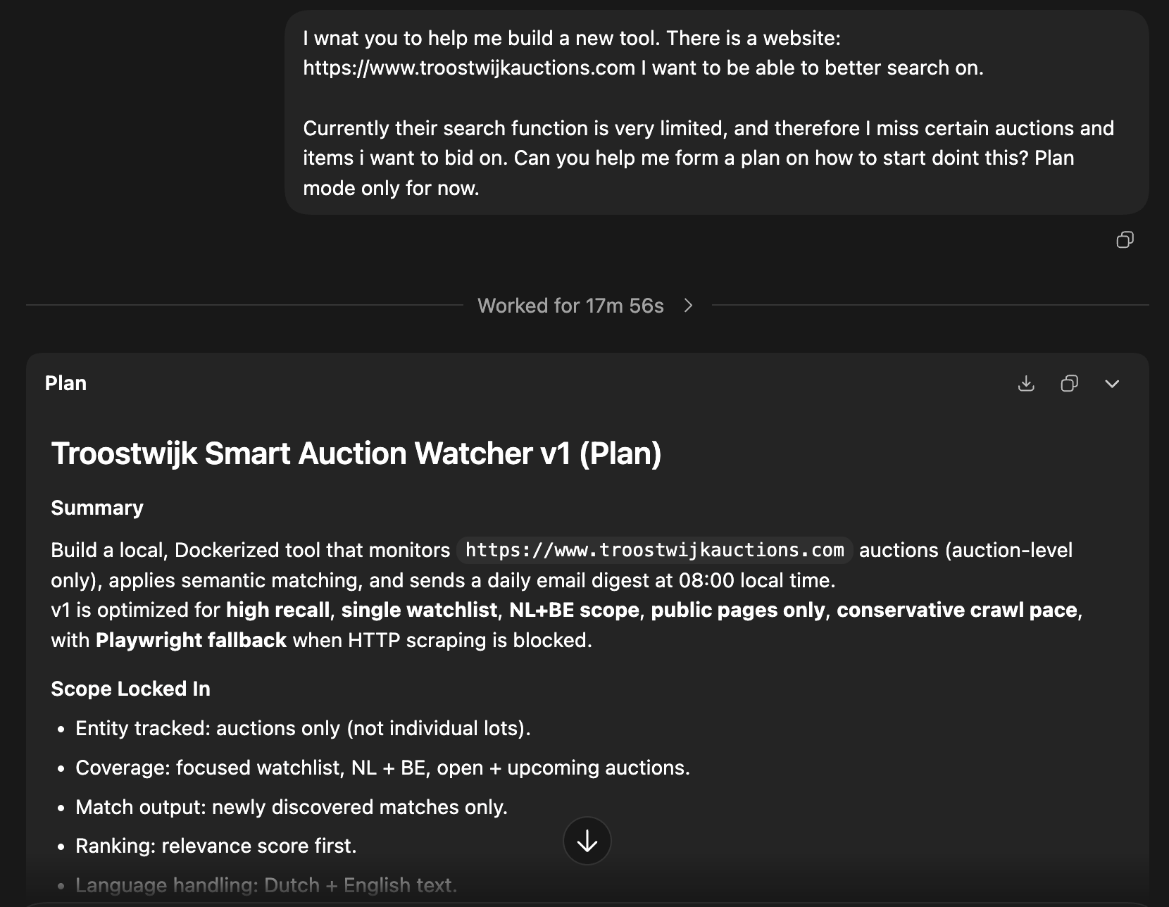Click the scroll-to-bottom arrow button
The width and height of the screenshot is (1169, 907).
click(x=587, y=841)
